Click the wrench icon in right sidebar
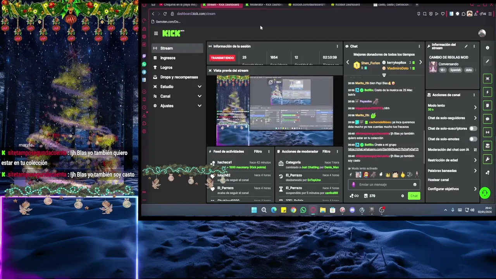Screen dimensions: 496x279 coord(487,159)
